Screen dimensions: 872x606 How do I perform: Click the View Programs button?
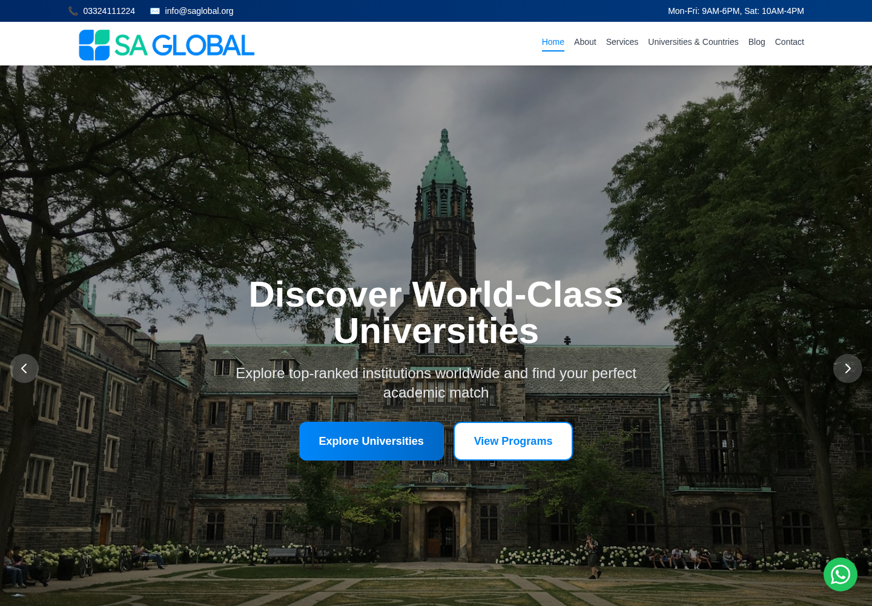pyautogui.click(x=513, y=441)
